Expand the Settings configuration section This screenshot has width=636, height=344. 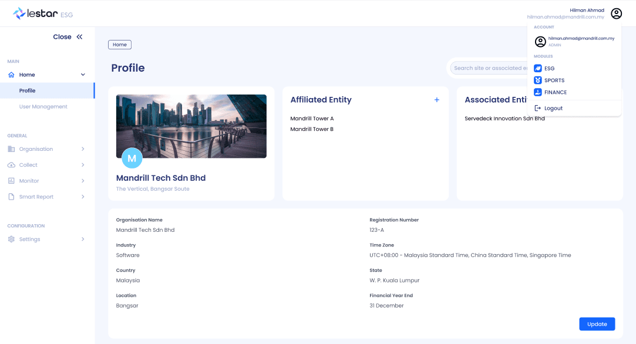pos(47,239)
